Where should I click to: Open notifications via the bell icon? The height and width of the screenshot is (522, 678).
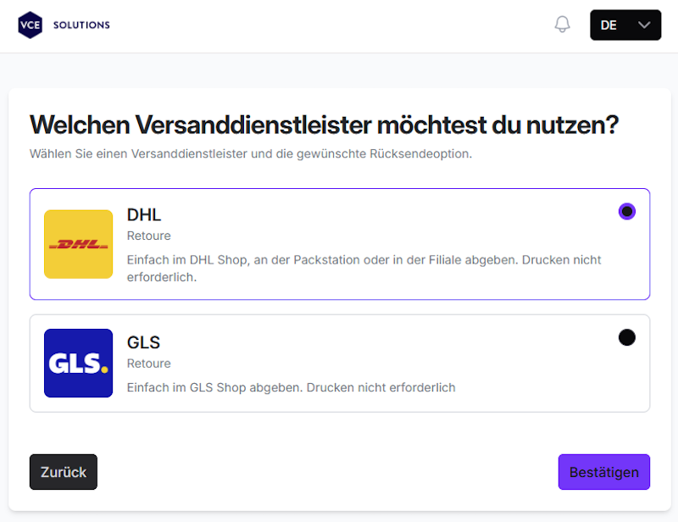[561, 24]
